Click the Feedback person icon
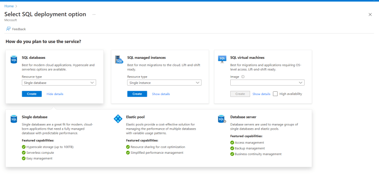Viewport: 379px width, 176px height. [x=8, y=29]
